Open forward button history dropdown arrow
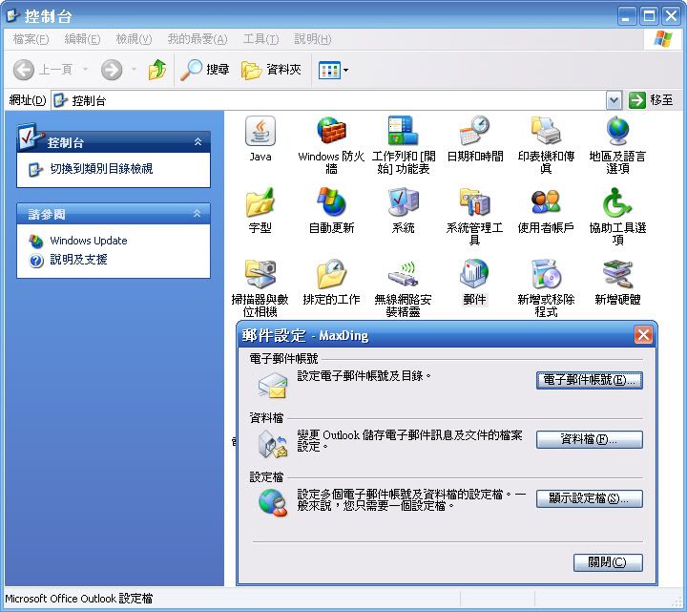The width and height of the screenshot is (687, 612). (135, 70)
